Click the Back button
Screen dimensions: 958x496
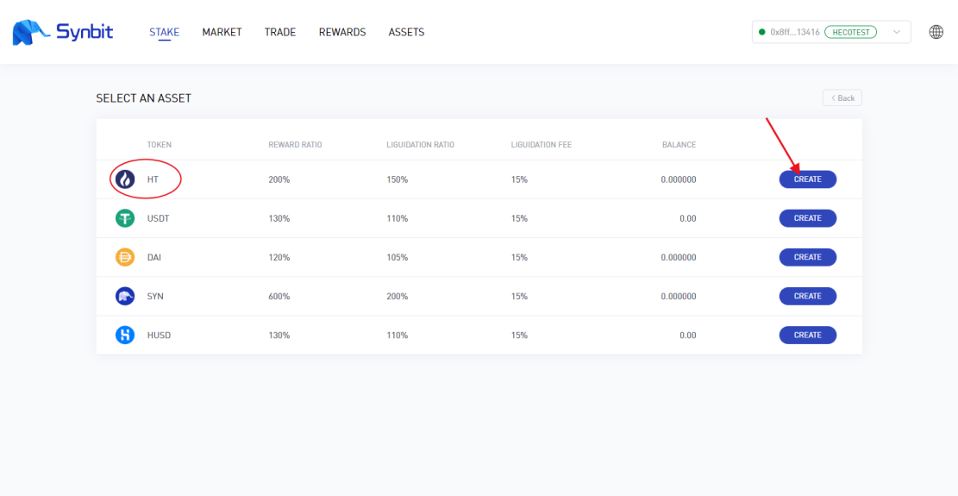point(842,97)
